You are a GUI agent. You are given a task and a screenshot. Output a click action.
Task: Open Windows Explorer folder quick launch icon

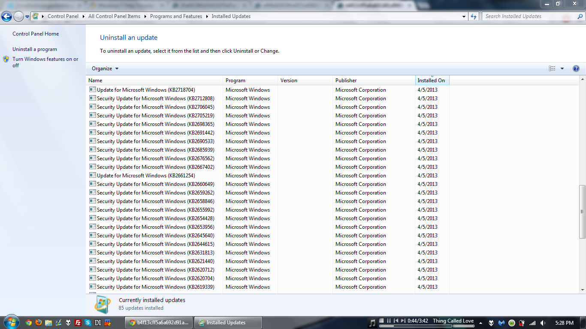pyautogui.click(x=48, y=323)
